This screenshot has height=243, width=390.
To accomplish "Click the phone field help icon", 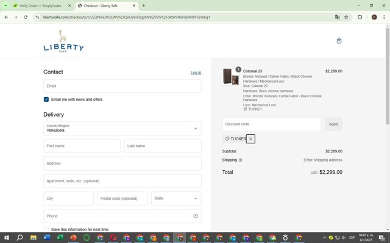I will click(196, 216).
